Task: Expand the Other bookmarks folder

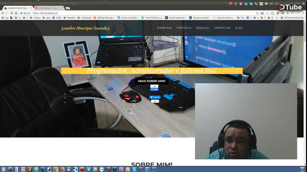Action: [x=292, y=18]
